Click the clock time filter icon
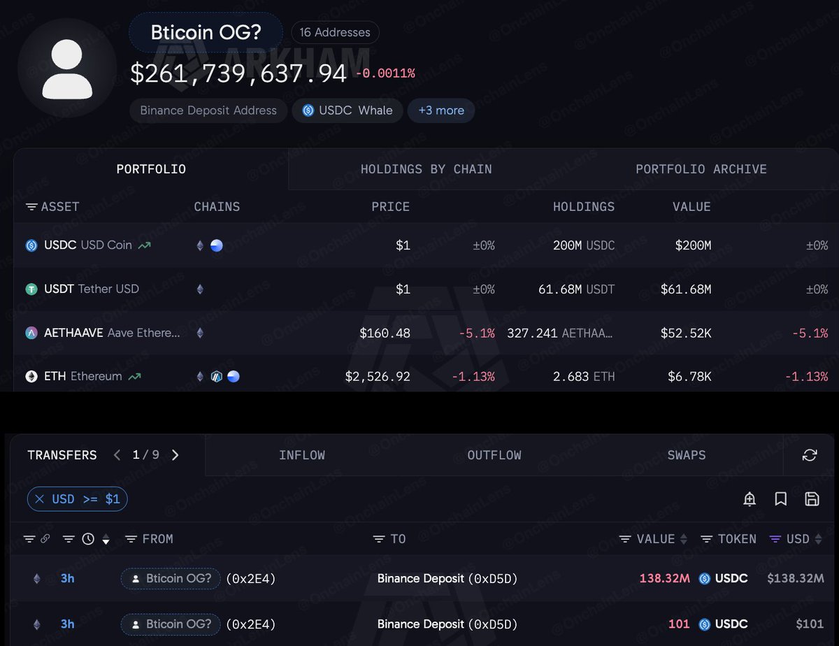 coord(88,539)
